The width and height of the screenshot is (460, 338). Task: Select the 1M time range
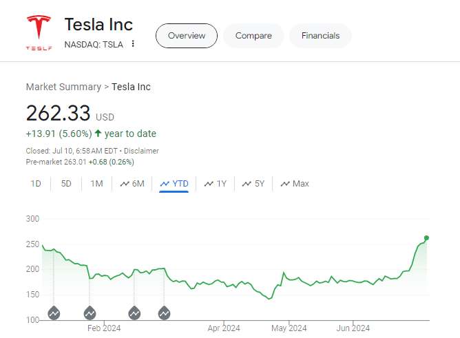[x=96, y=184]
